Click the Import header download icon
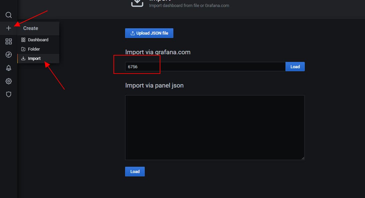 pyautogui.click(x=137, y=3)
